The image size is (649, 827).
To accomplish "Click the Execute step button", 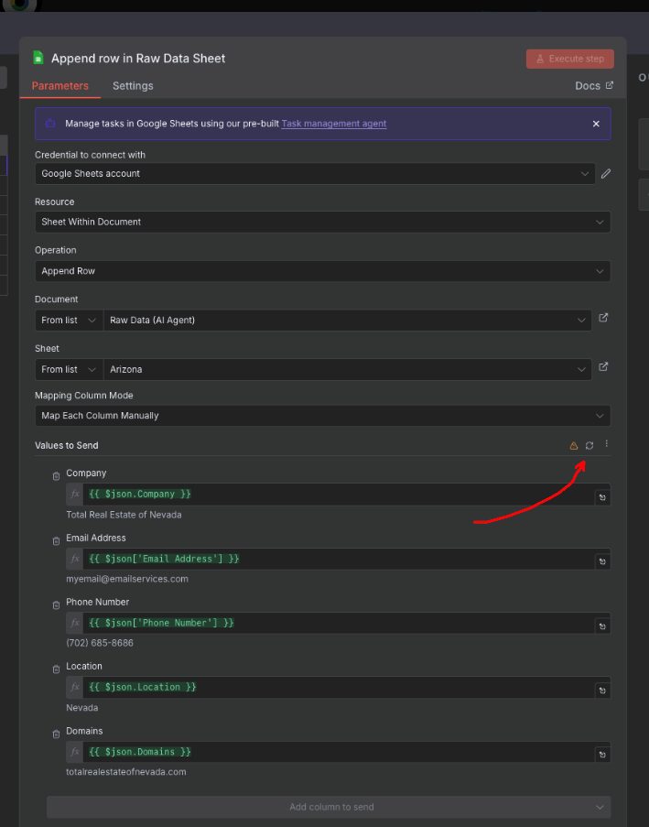I will point(569,59).
